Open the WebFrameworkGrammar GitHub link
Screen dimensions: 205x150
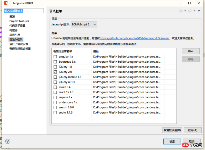coord(135,38)
